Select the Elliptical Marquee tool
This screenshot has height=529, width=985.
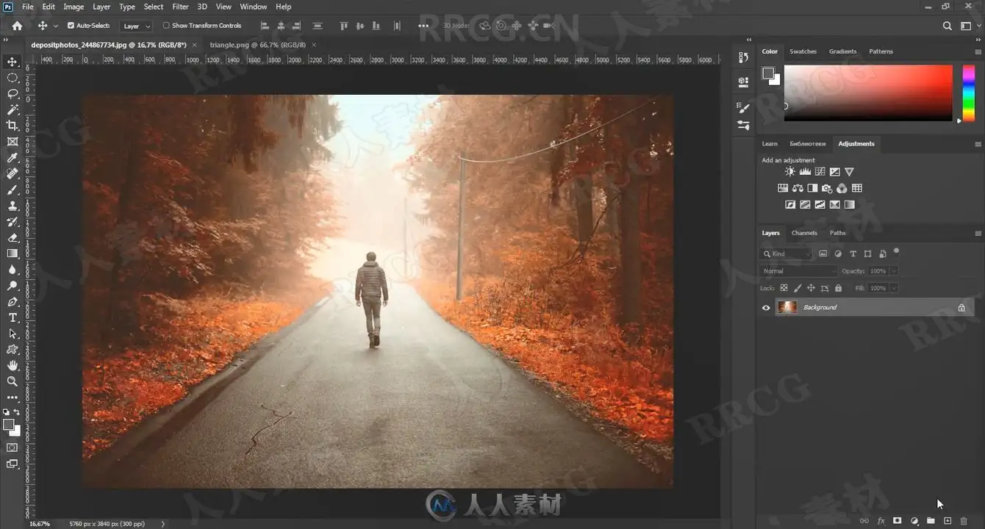click(x=12, y=78)
